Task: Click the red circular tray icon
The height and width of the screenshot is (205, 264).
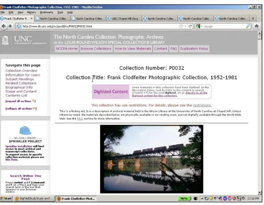Action: pyautogui.click(x=229, y=198)
